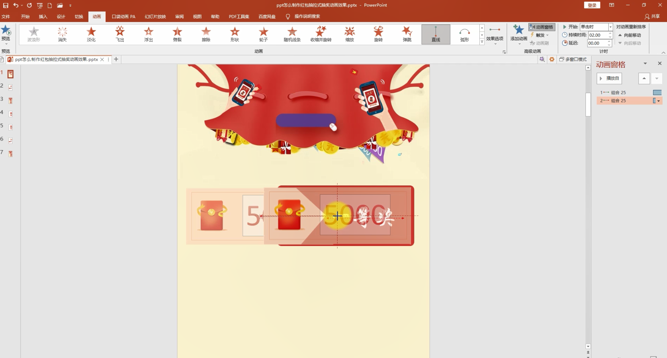Click 向前移动 move earlier button
This screenshot has width=667, height=358.
630,35
